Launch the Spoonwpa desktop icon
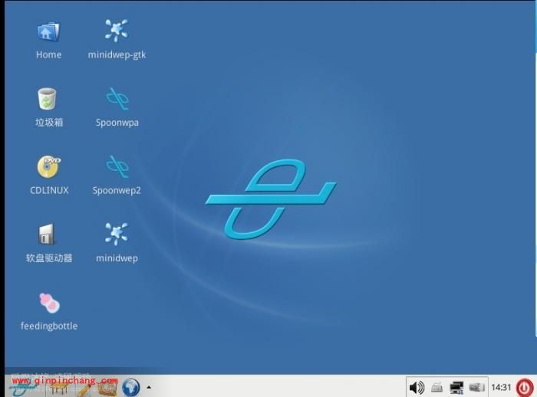The width and height of the screenshot is (537, 397). coord(117,99)
